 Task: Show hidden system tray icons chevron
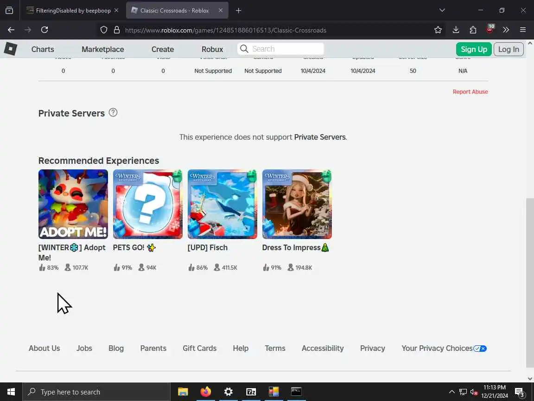[x=451, y=392]
